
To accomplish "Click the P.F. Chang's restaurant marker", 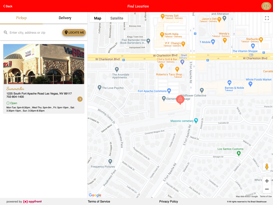I will click(x=183, y=44).
